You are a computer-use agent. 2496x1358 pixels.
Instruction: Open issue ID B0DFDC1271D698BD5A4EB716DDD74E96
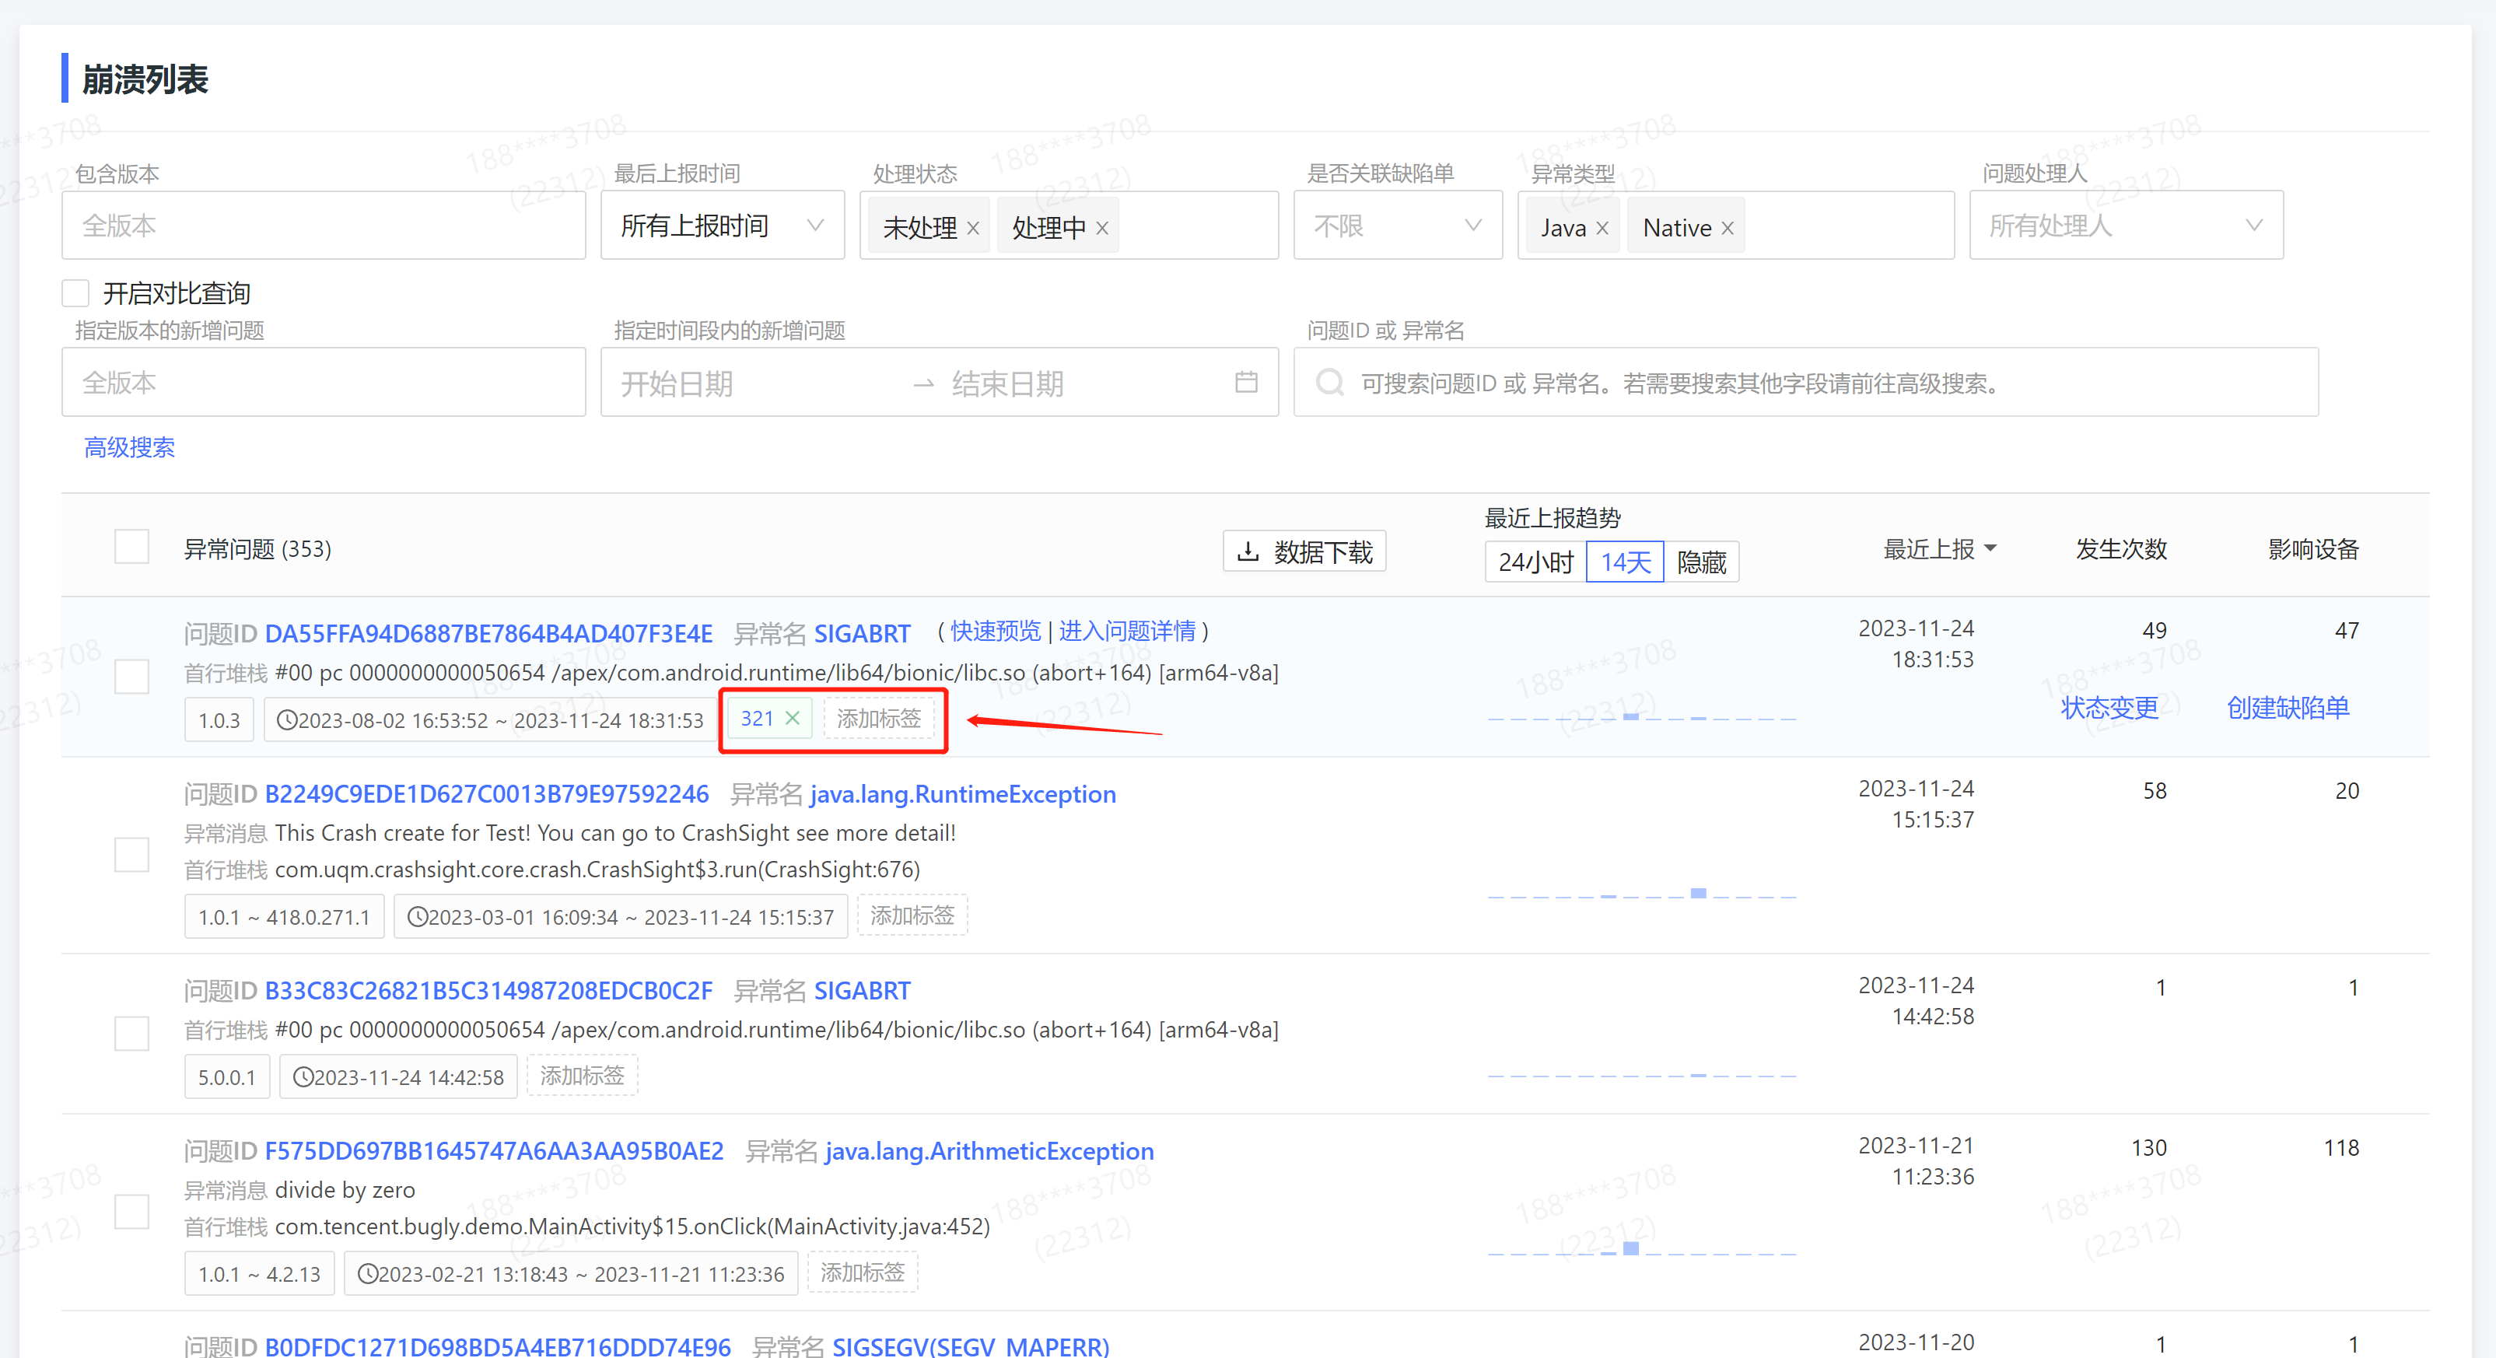[x=497, y=1346]
